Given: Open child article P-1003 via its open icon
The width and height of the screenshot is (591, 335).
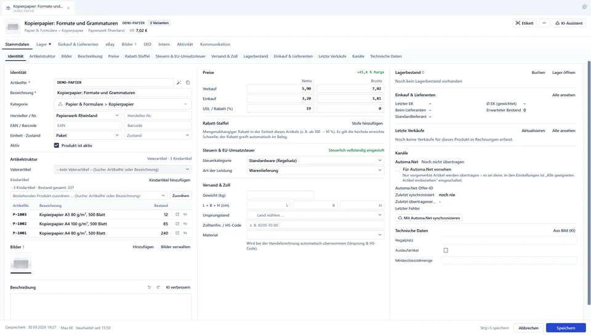Looking at the screenshot, I should (x=177, y=214).
